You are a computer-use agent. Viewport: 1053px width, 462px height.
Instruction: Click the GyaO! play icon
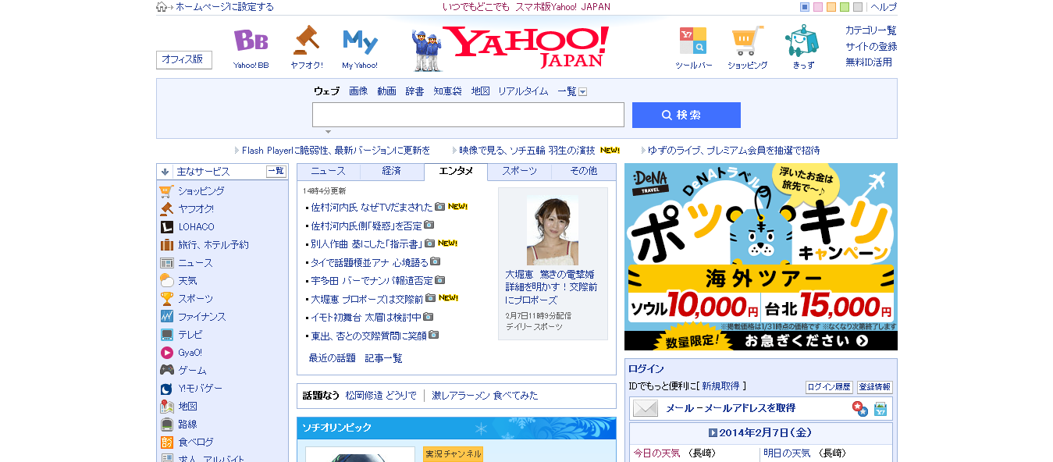point(166,353)
